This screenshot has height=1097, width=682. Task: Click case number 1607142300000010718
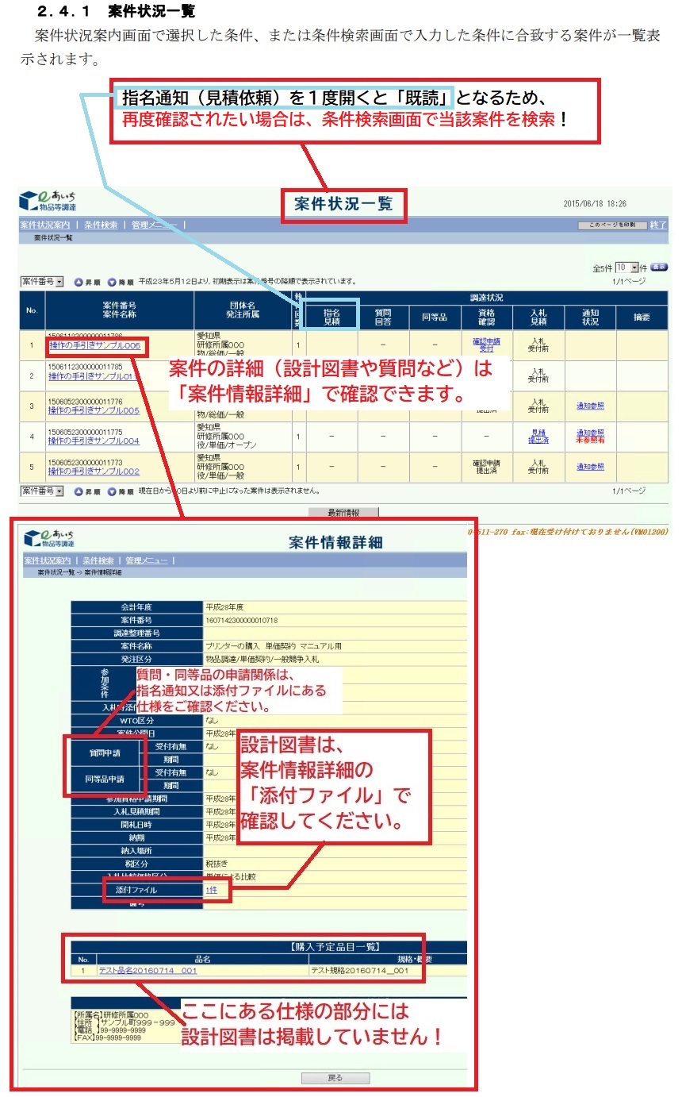[242, 620]
